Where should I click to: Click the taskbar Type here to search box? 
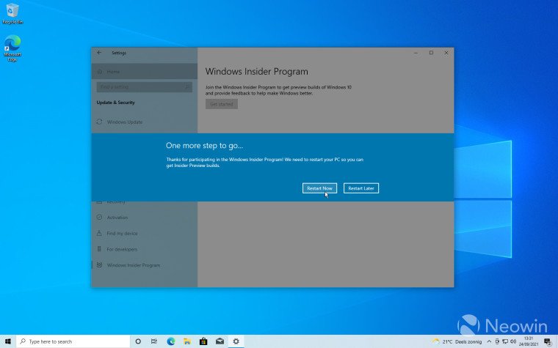click(73, 341)
